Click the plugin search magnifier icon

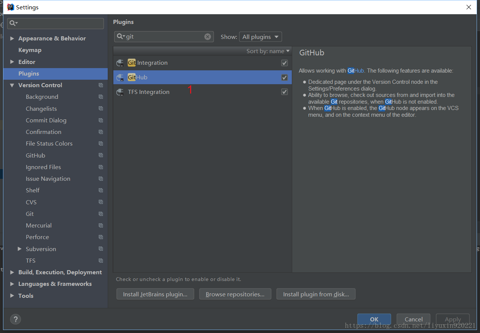[120, 37]
